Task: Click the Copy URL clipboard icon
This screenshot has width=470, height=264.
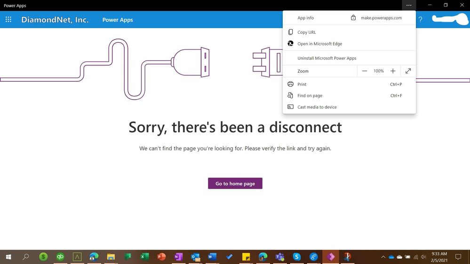Action: pyautogui.click(x=290, y=32)
